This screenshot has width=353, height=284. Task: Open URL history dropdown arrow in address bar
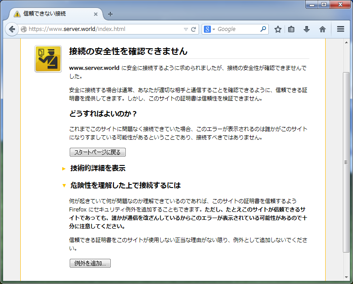tap(186, 29)
